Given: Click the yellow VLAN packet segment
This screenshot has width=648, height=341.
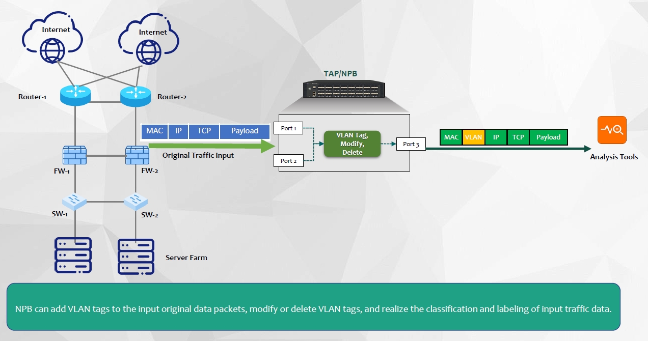Looking at the screenshot, I should pyautogui.click(x=473, y=137).
